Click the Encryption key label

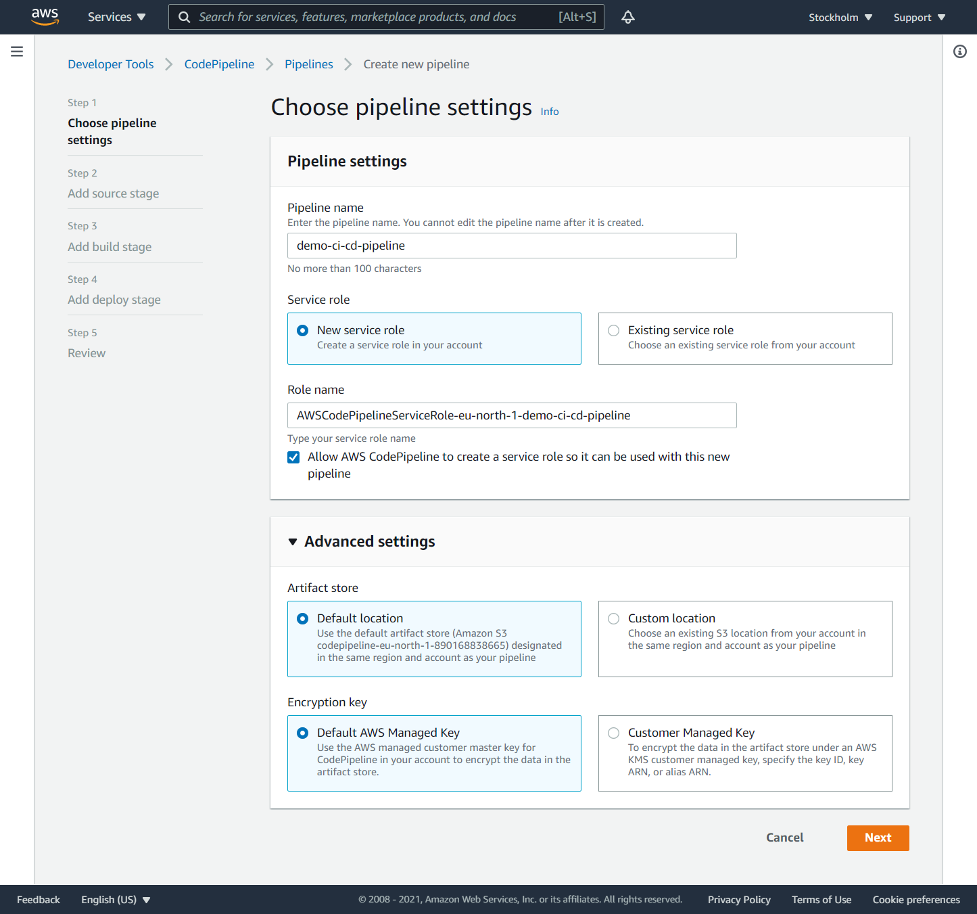click(327, 702)
